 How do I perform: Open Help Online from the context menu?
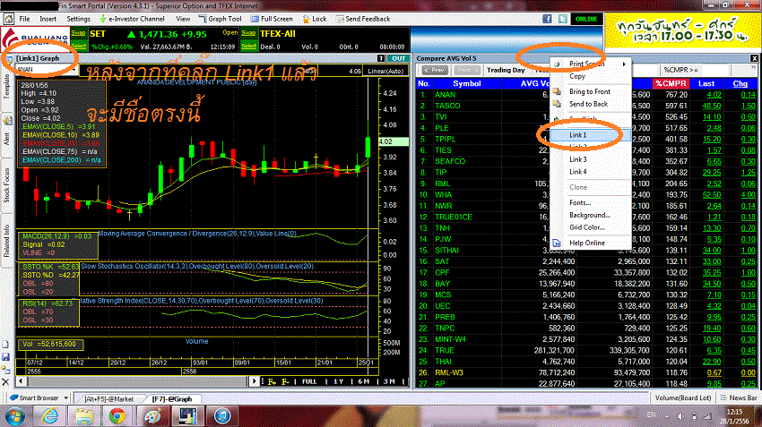590,243
